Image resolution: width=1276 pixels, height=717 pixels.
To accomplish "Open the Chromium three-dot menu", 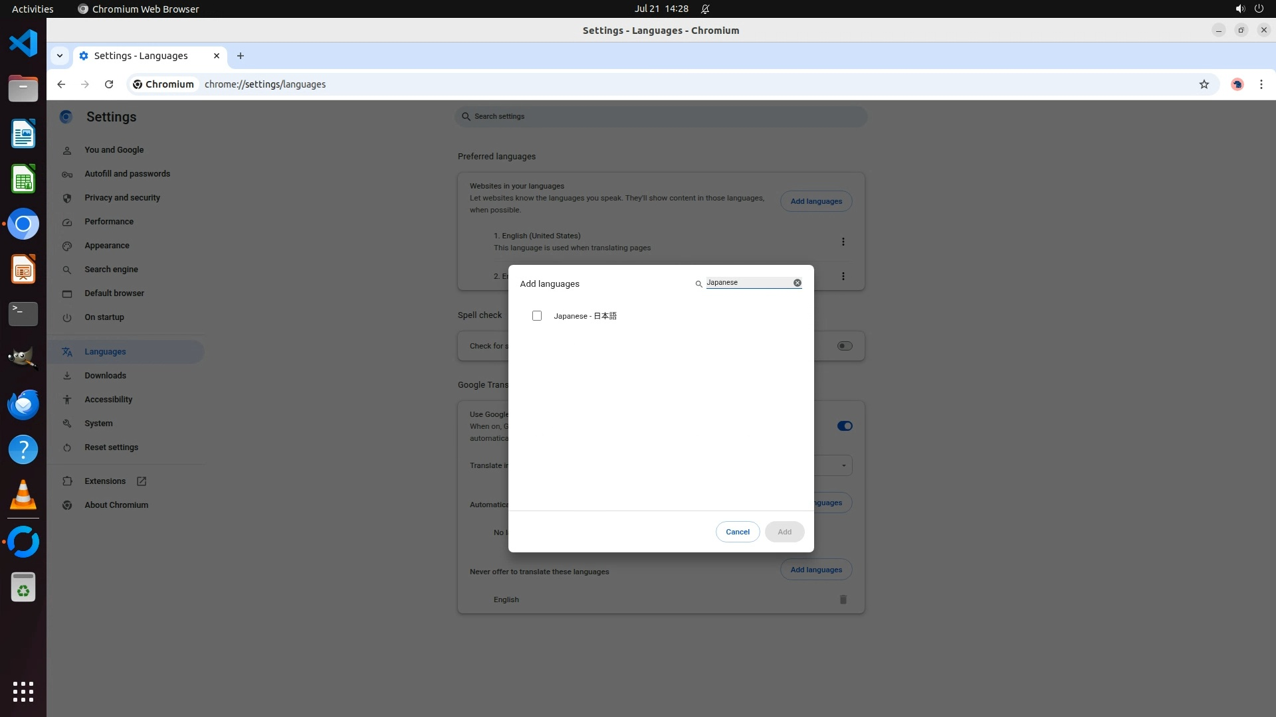I will (1261, 84).
